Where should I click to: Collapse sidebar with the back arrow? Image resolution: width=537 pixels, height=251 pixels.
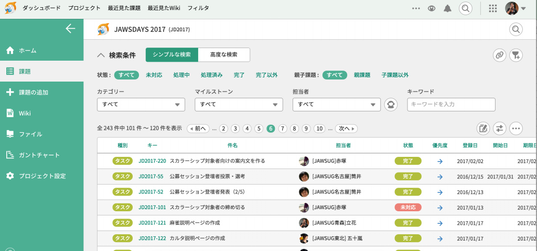pyautogui.click(x=70, y=29)
